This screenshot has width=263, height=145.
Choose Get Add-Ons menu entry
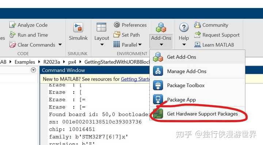pos(197,57)
